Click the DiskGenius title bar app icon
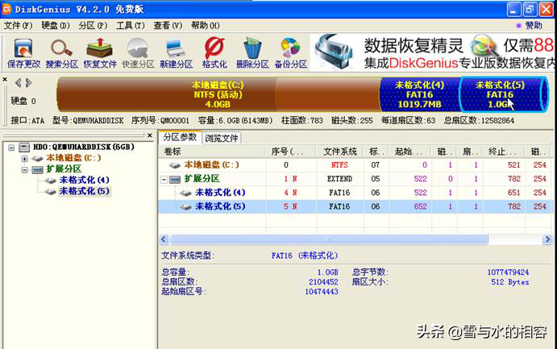Image resolution: width=557 pixels, height=349 pixels. pos(6,9)
